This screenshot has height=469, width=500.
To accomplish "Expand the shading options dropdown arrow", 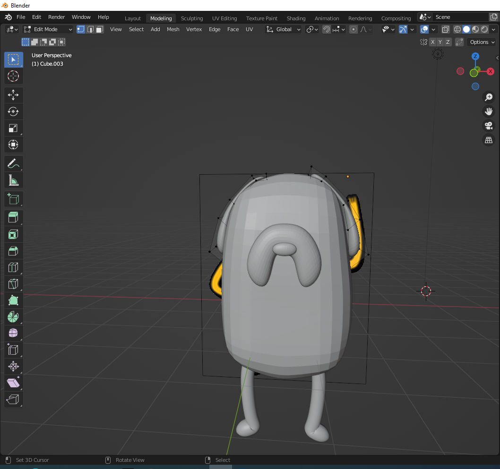I will click(493, 30).
